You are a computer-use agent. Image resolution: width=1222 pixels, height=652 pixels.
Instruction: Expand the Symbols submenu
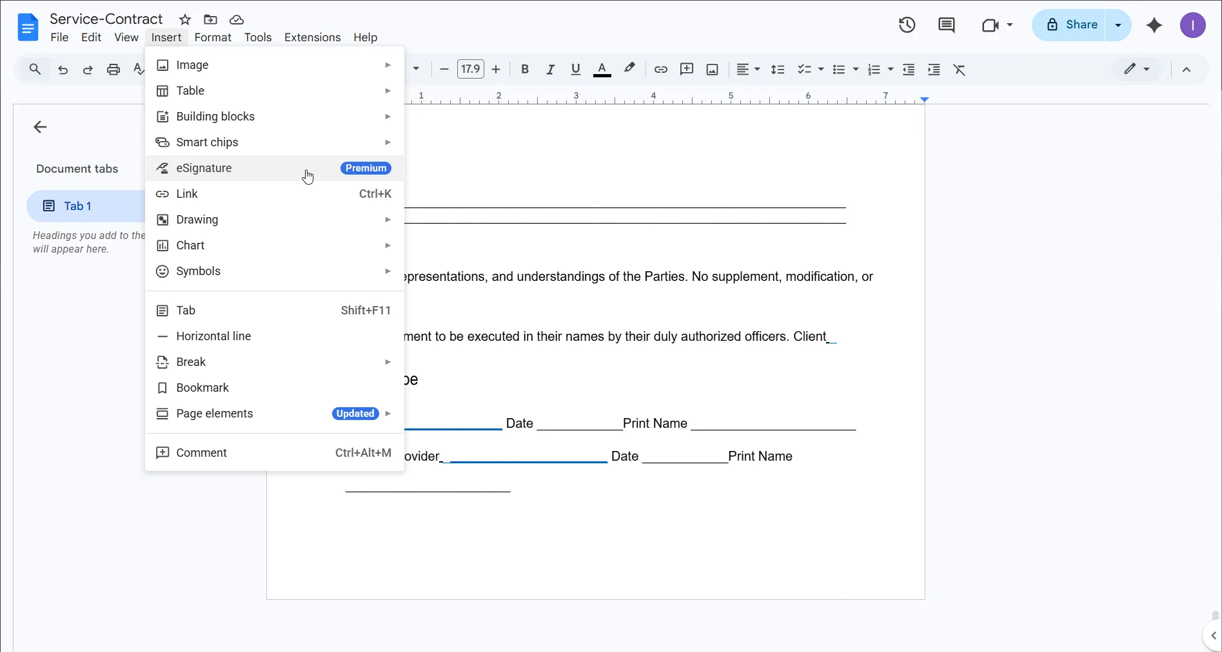275,271
